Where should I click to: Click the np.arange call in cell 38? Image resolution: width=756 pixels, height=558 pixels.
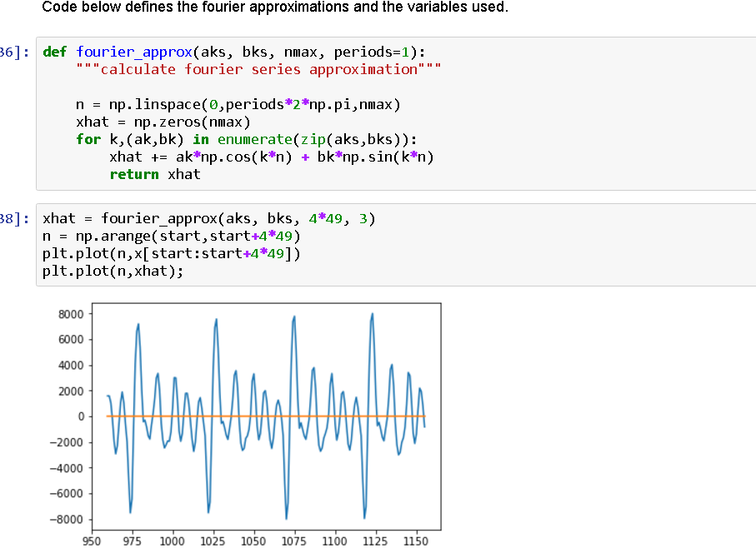click(x=142, y=236)
